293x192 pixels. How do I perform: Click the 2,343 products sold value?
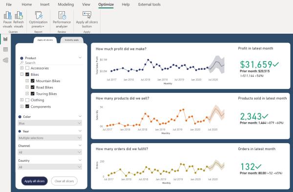(x=251, y=116)
